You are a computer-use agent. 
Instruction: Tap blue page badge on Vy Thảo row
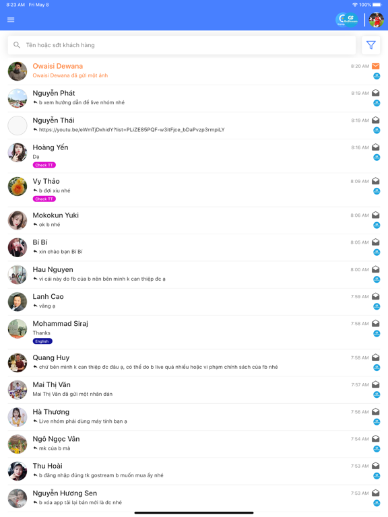click(x=377, y=191)
